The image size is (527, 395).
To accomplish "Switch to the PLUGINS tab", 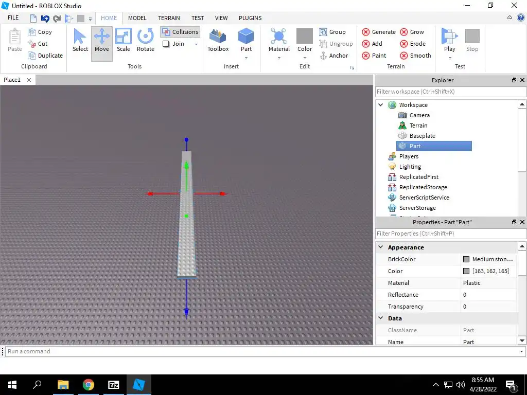I will click(x=250, y=18).
